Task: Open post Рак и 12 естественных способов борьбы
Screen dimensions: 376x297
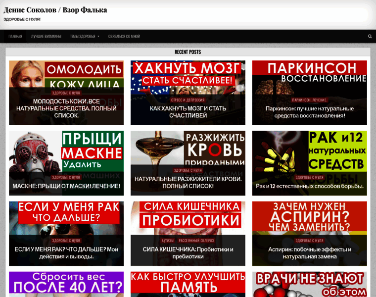Action: tap(310, 186)
